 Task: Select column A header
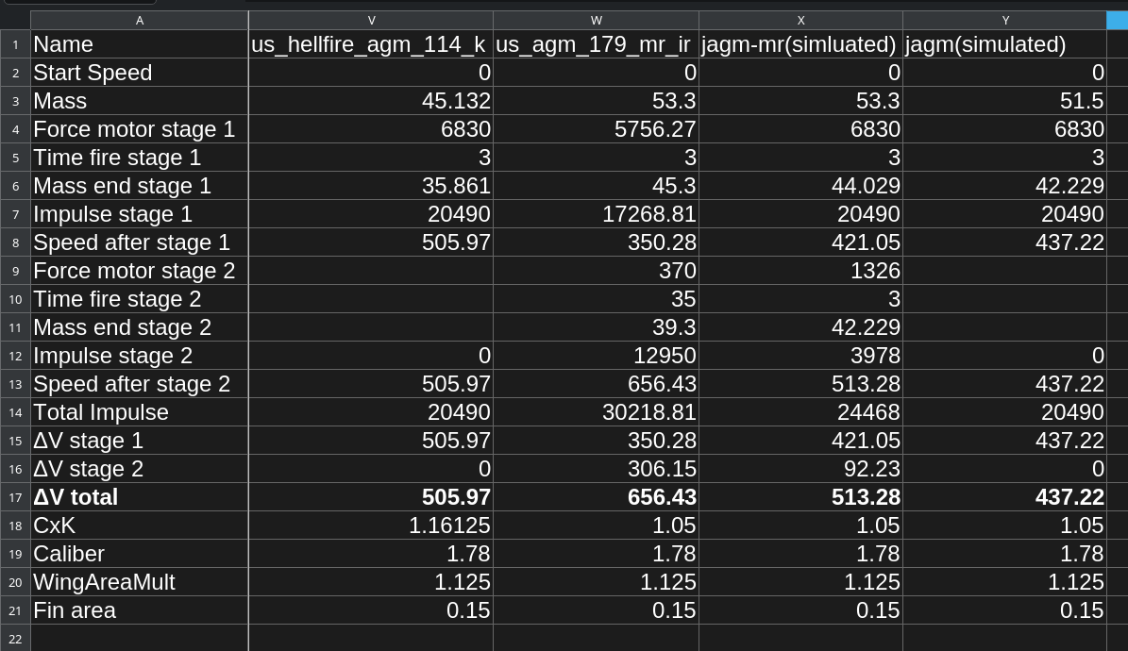tap(140, 20)
